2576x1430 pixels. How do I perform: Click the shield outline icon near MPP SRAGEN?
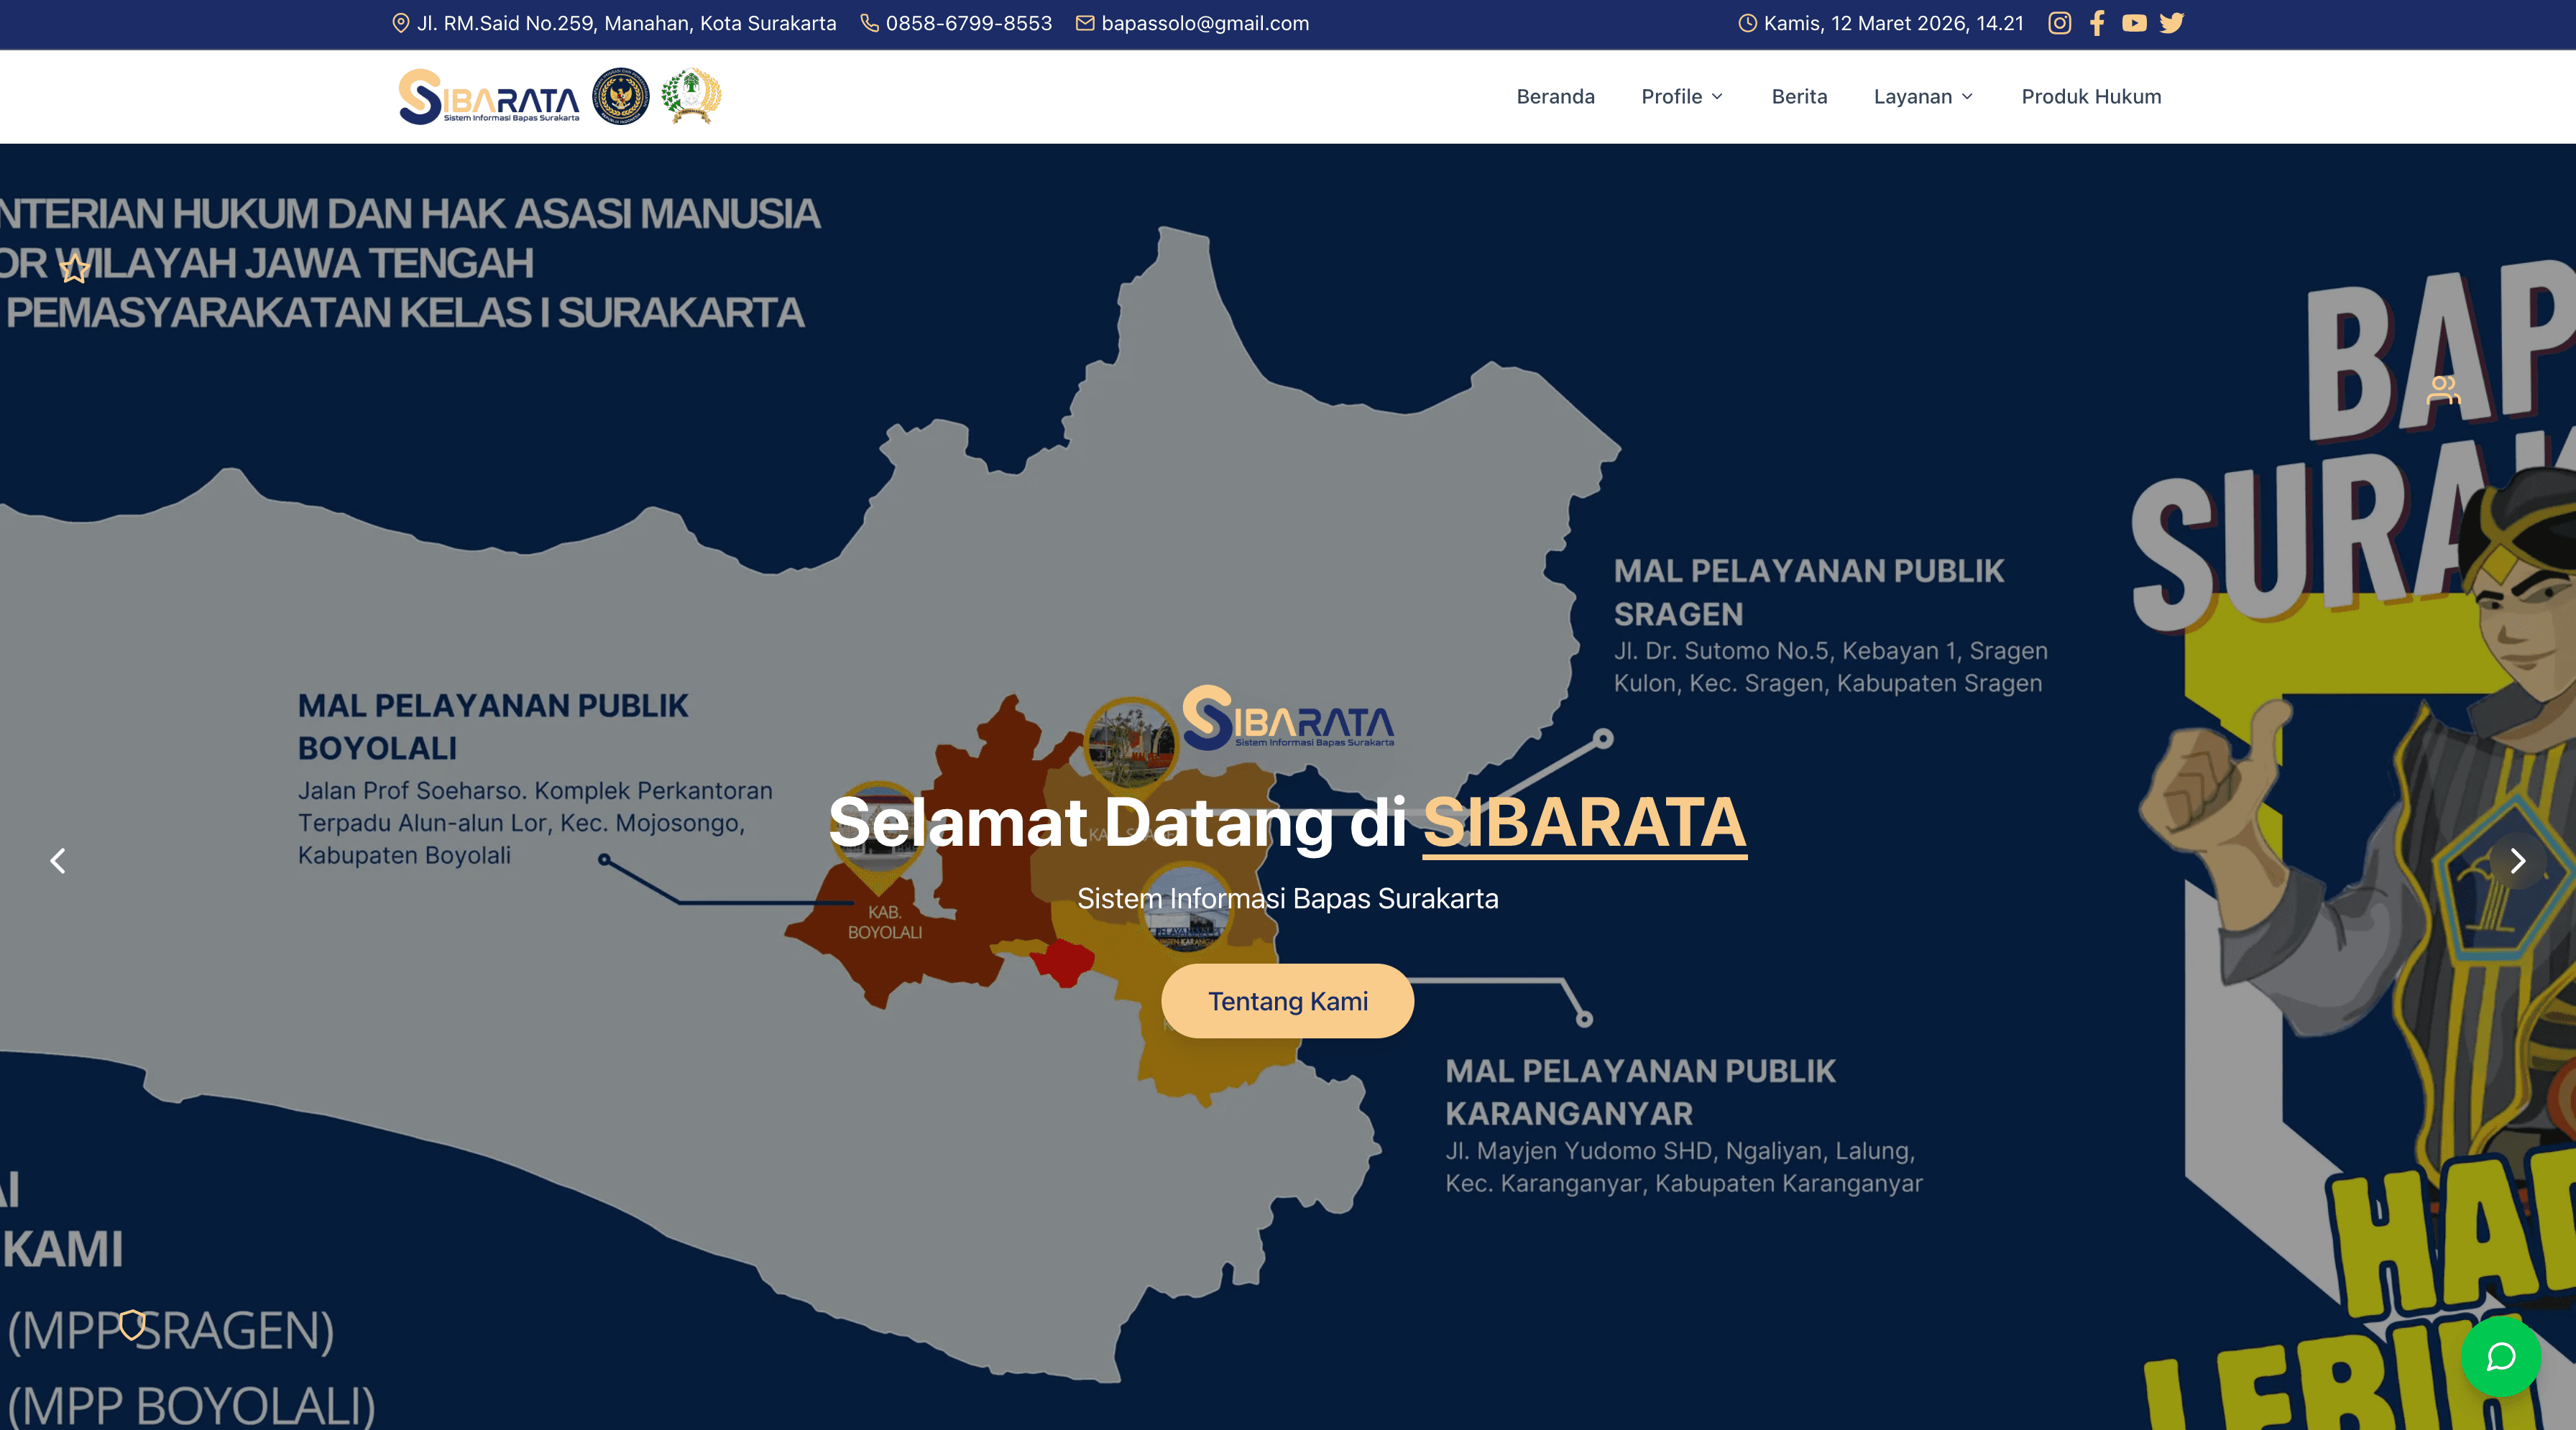pyautogui.click(x=132, y=1324)
